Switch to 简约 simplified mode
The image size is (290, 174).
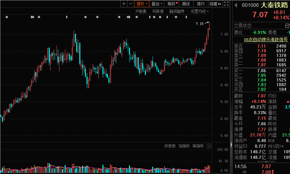[201, 4]
